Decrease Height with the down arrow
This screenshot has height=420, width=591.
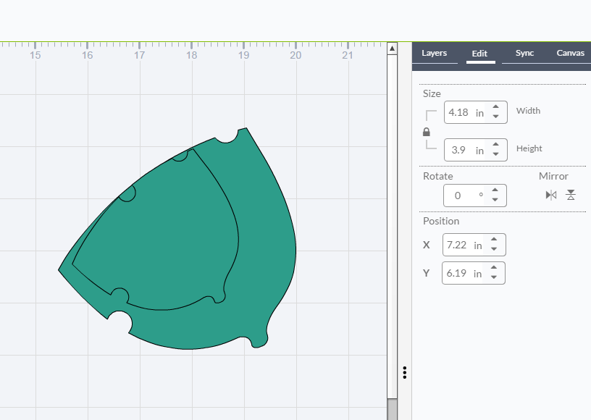(495, 154)
